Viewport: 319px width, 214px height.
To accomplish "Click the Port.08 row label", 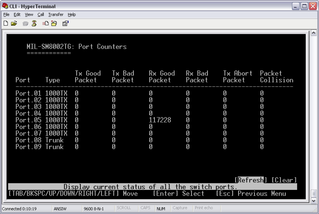I will pyautogui.click(x=28, y=140).
